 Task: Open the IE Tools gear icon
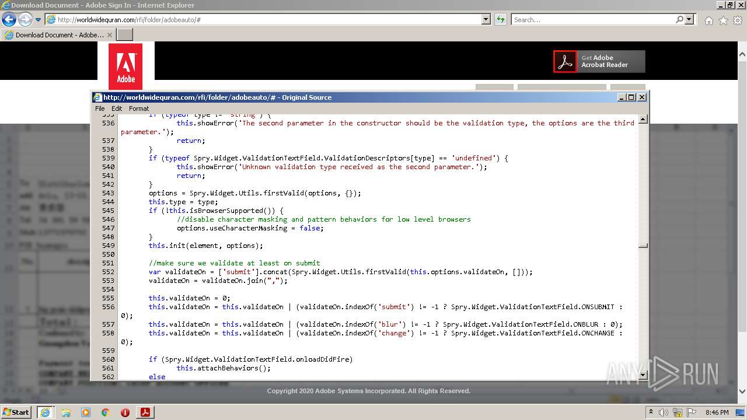point(738,20)
